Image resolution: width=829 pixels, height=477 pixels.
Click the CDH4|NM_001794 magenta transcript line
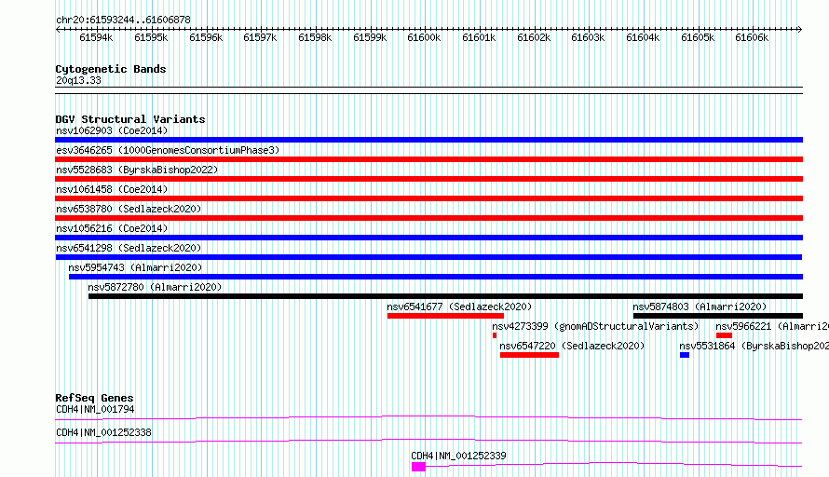[428, 417]
